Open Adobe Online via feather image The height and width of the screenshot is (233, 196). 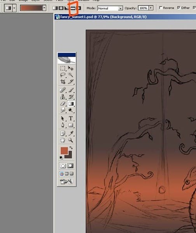pos(66,60)
